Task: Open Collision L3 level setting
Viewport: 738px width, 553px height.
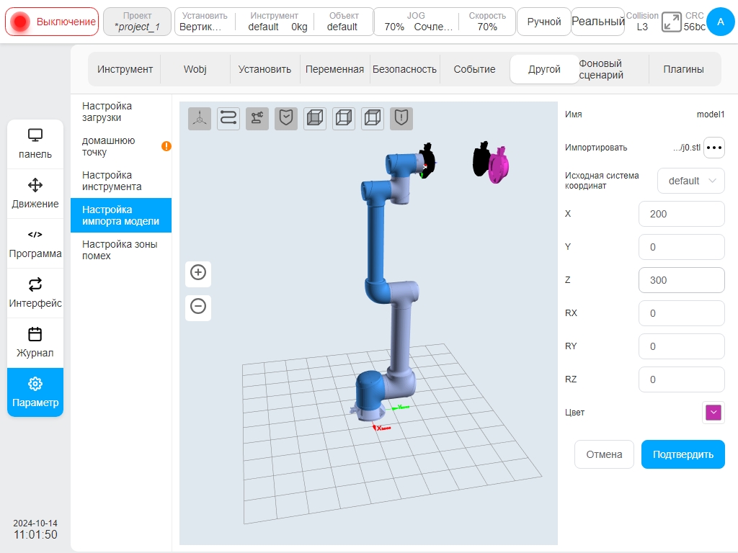Action: click(x=642, y=22)
